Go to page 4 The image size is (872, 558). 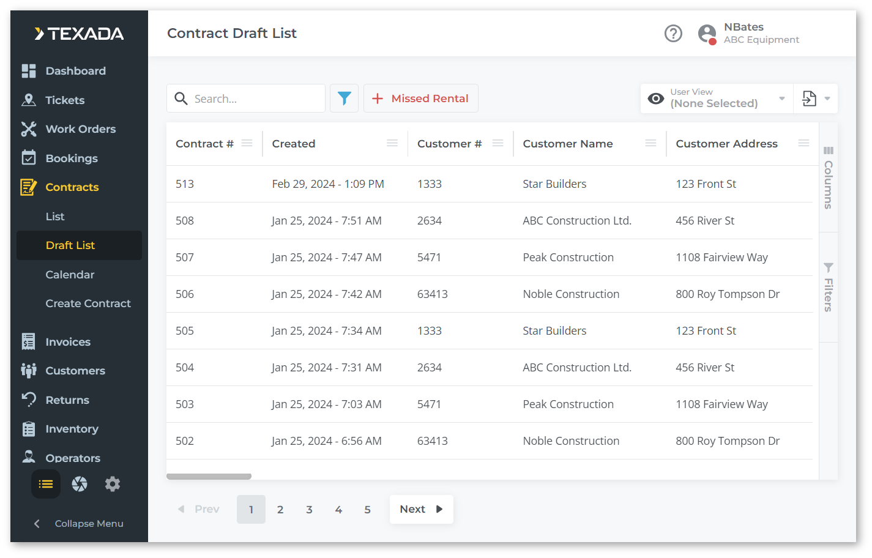pos(338,509)
